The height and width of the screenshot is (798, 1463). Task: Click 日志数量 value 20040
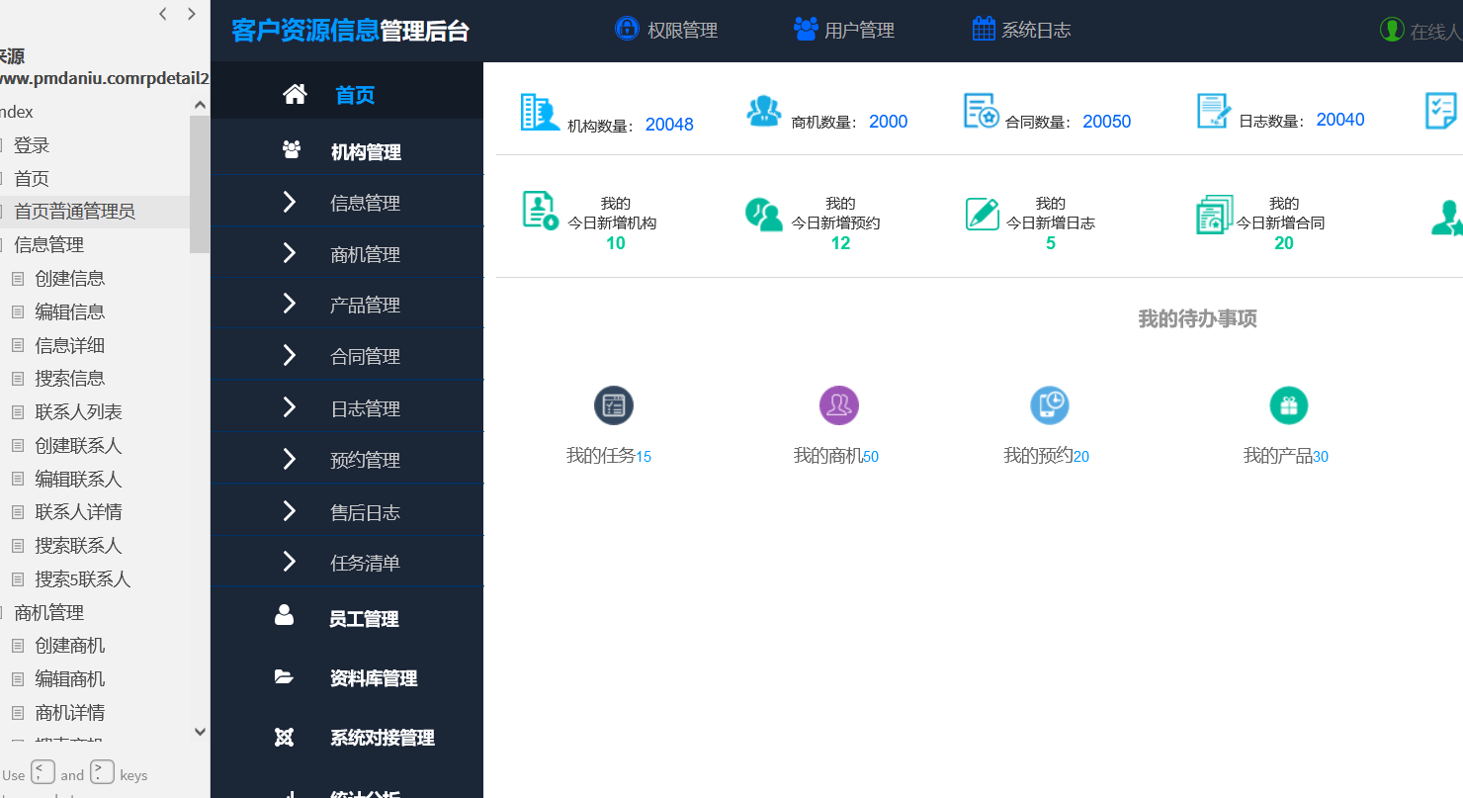[1340, 120]
